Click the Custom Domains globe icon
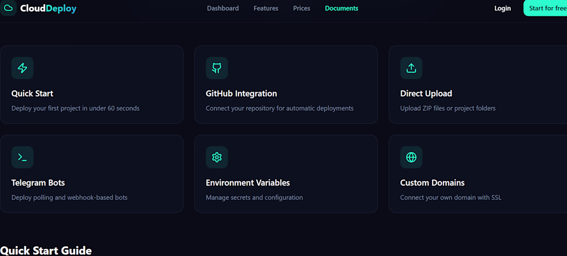 pos(411,157)
